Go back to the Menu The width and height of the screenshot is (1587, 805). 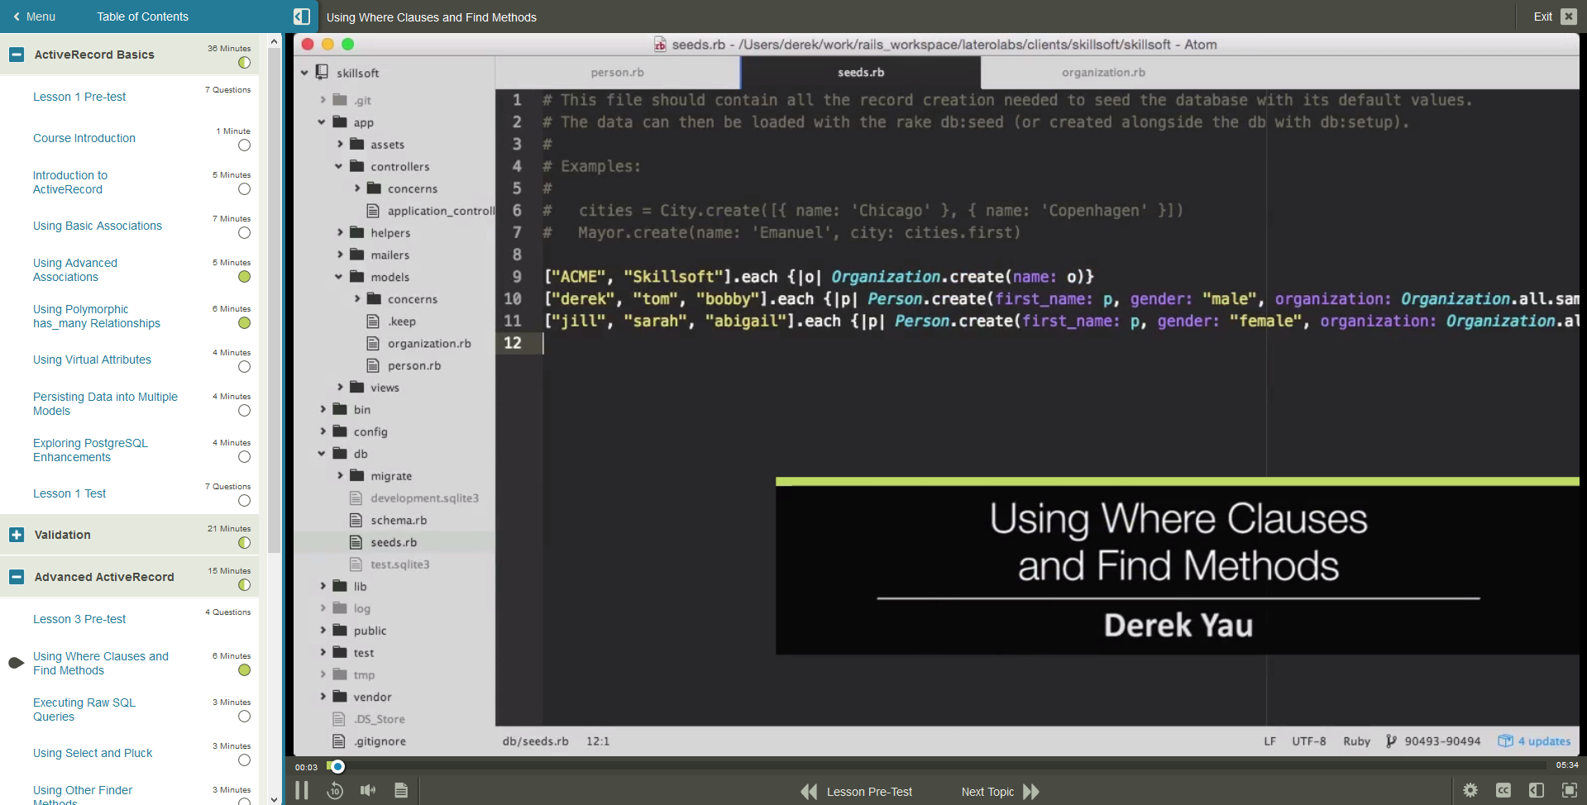click(34, 17)
